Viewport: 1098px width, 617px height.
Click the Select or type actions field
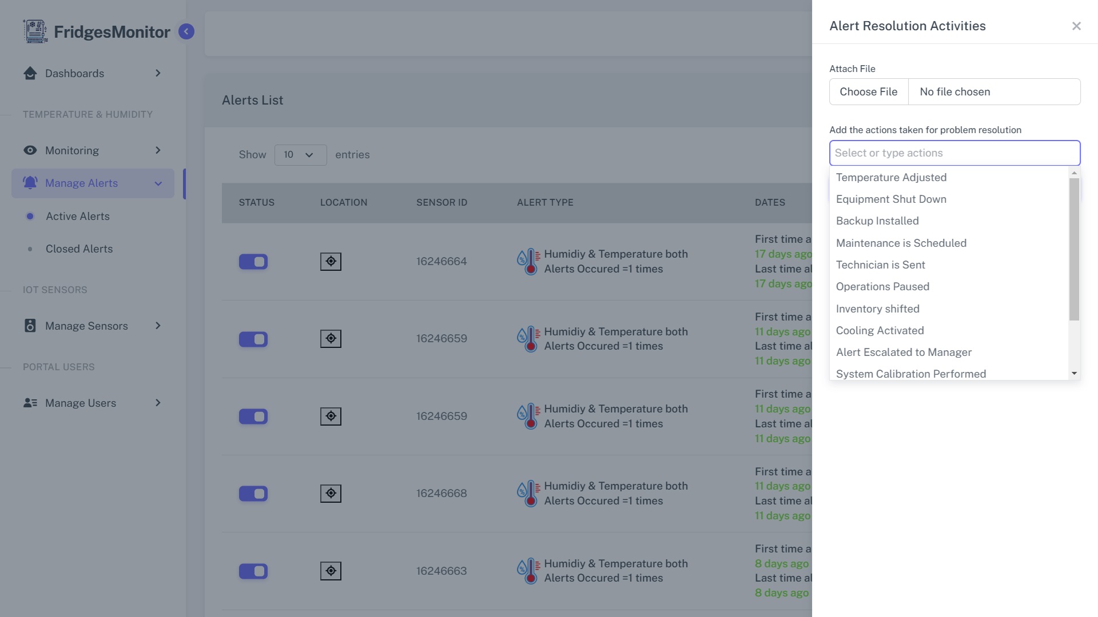coord(954,153)
